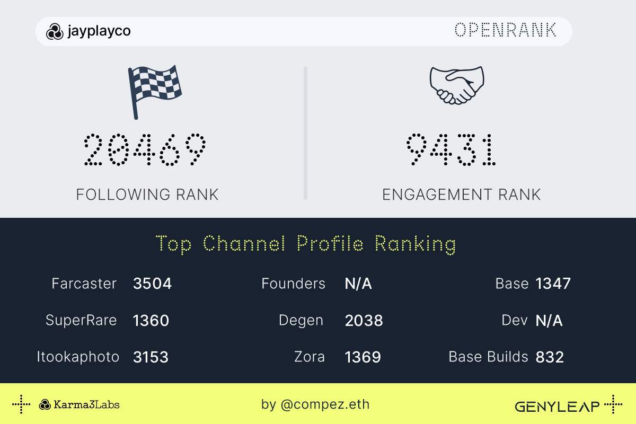The height and width of the screenshot is (424, 636).
Task: Open the Karma3Labs wordmark in the footer
Action: tap(86, 405)
